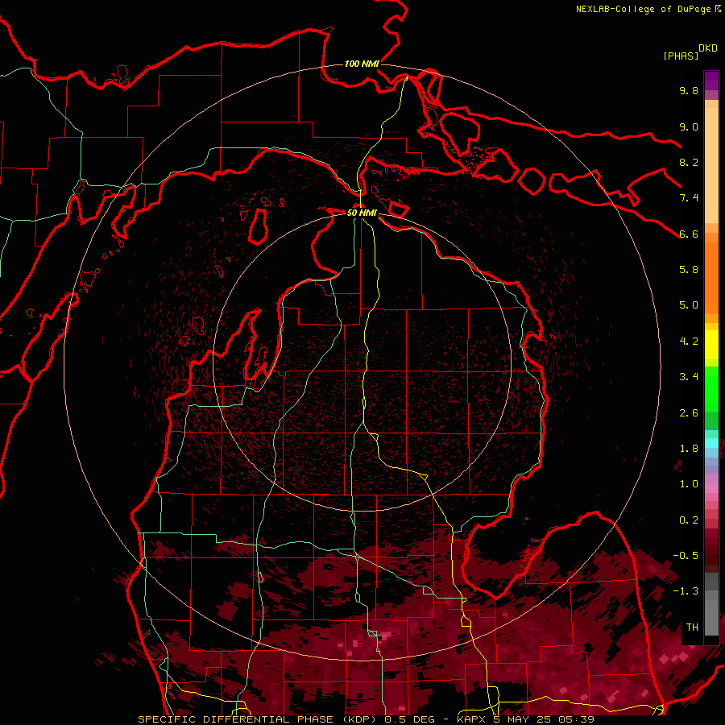Click the 1.8 value on the color scale
Screen dimensions: 725x725
point(689,449)
